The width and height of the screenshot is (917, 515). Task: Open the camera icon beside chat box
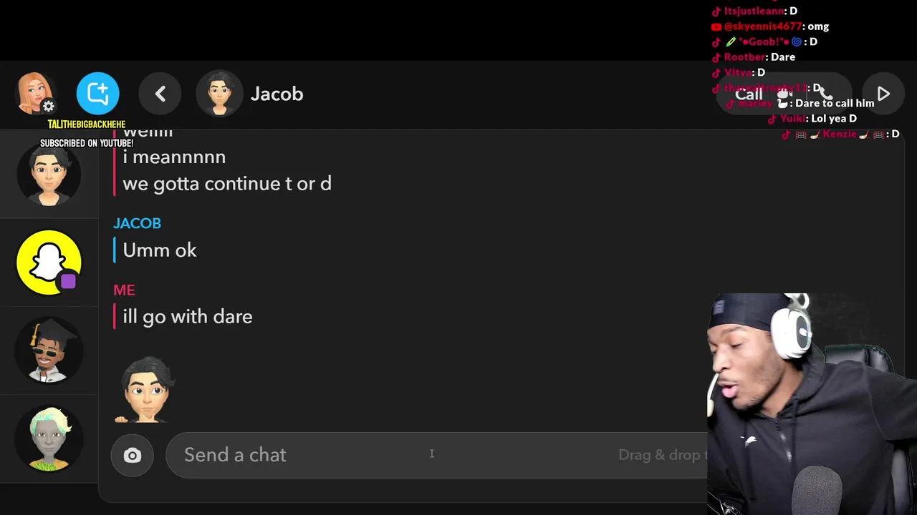133,455
